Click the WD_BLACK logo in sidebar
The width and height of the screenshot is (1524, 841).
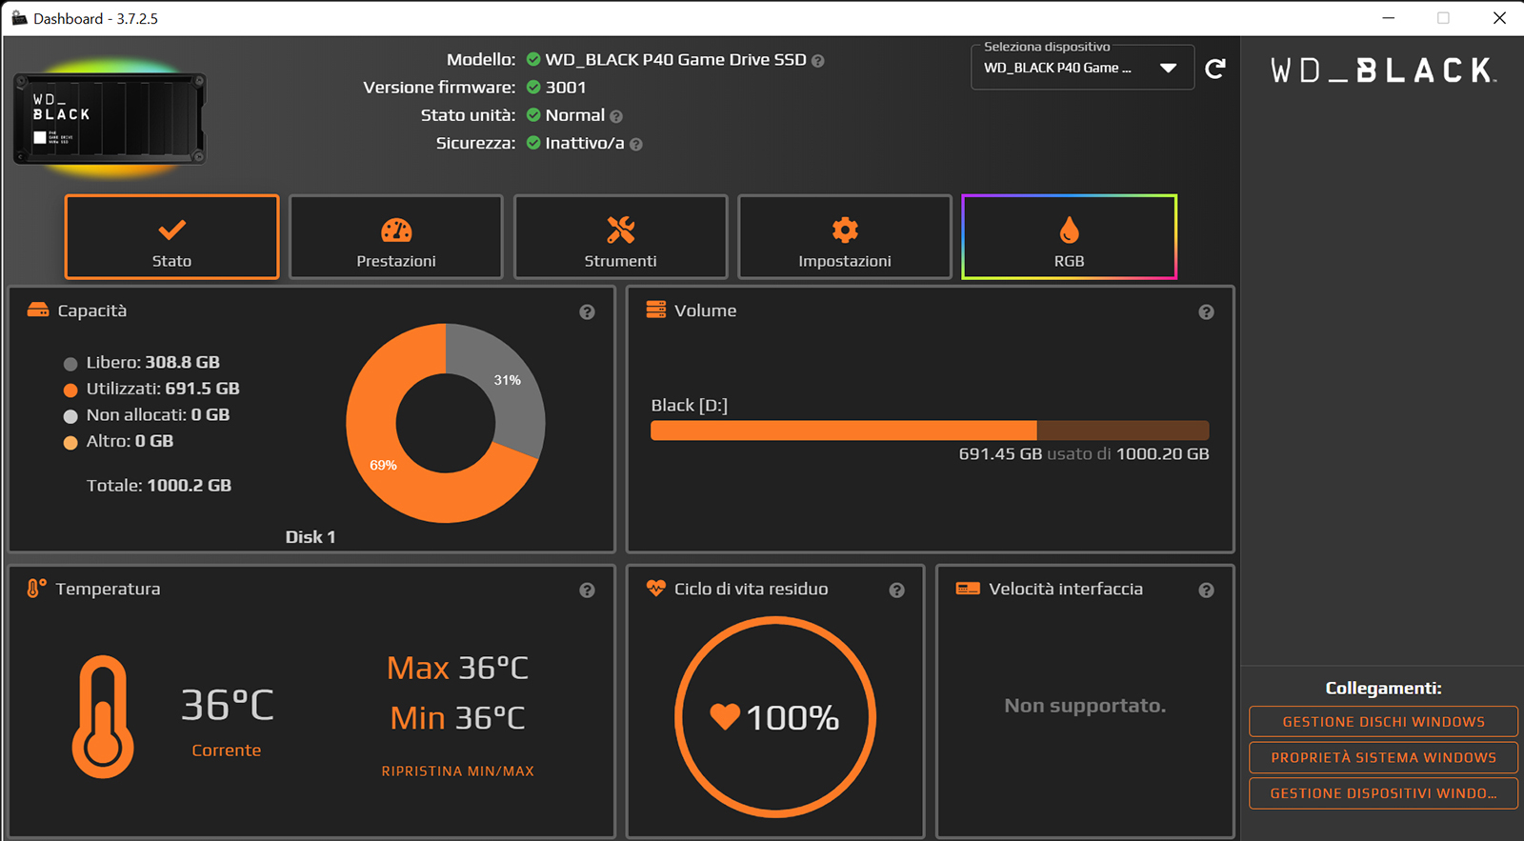[x=1383, y=70]
